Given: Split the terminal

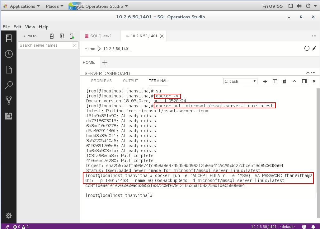Looking at the screenshot, I should [275, 81].
